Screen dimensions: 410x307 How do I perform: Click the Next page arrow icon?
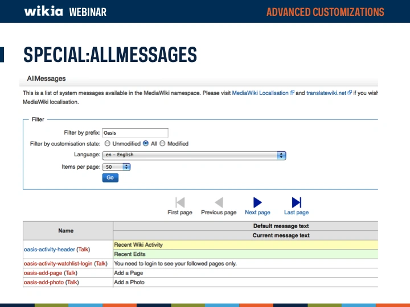(257, 202)
